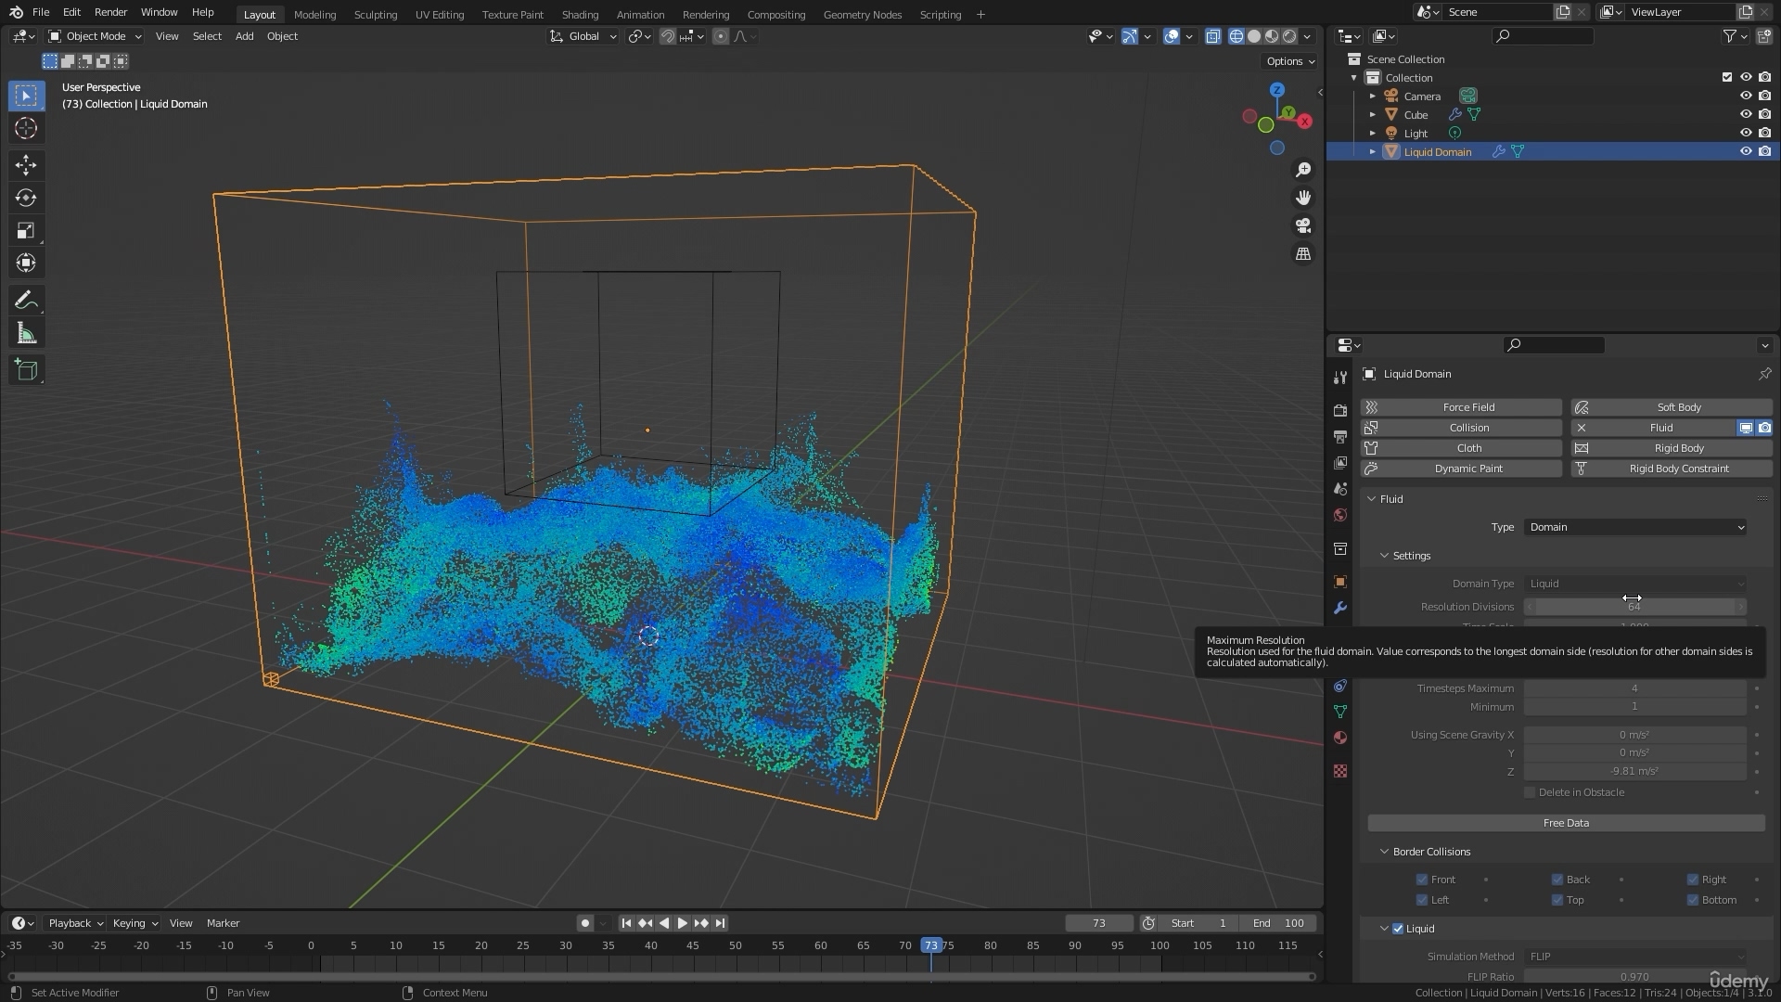Open the Rendering menu in the top bar
The height and width of the screenshot is (1002, 1781).
tap(706, 14)
